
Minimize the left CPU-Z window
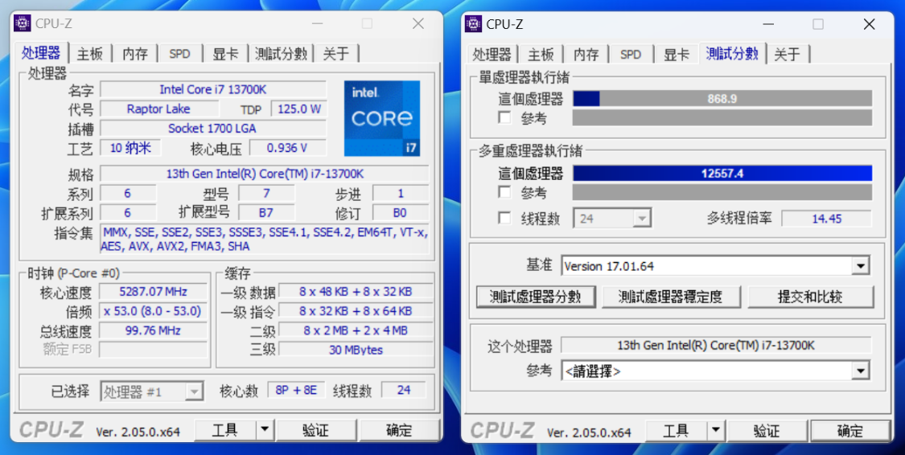click(x=318, y=23)
